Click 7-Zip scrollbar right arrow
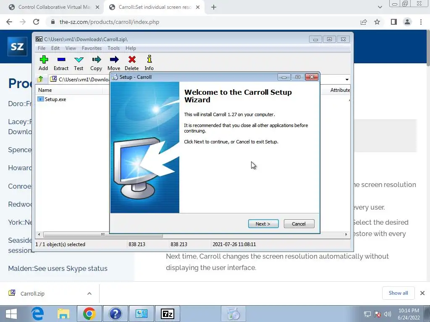The height and width of the screenshot is (322, 430). [x=346, y=234]
